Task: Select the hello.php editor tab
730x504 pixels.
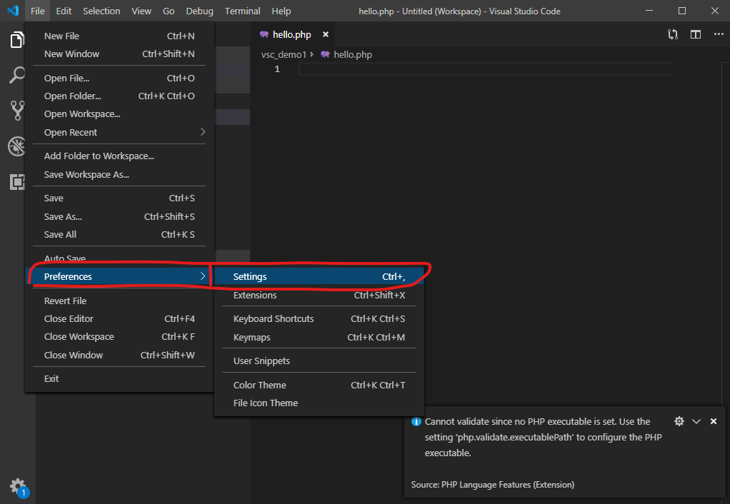Action: pos(292,34)
